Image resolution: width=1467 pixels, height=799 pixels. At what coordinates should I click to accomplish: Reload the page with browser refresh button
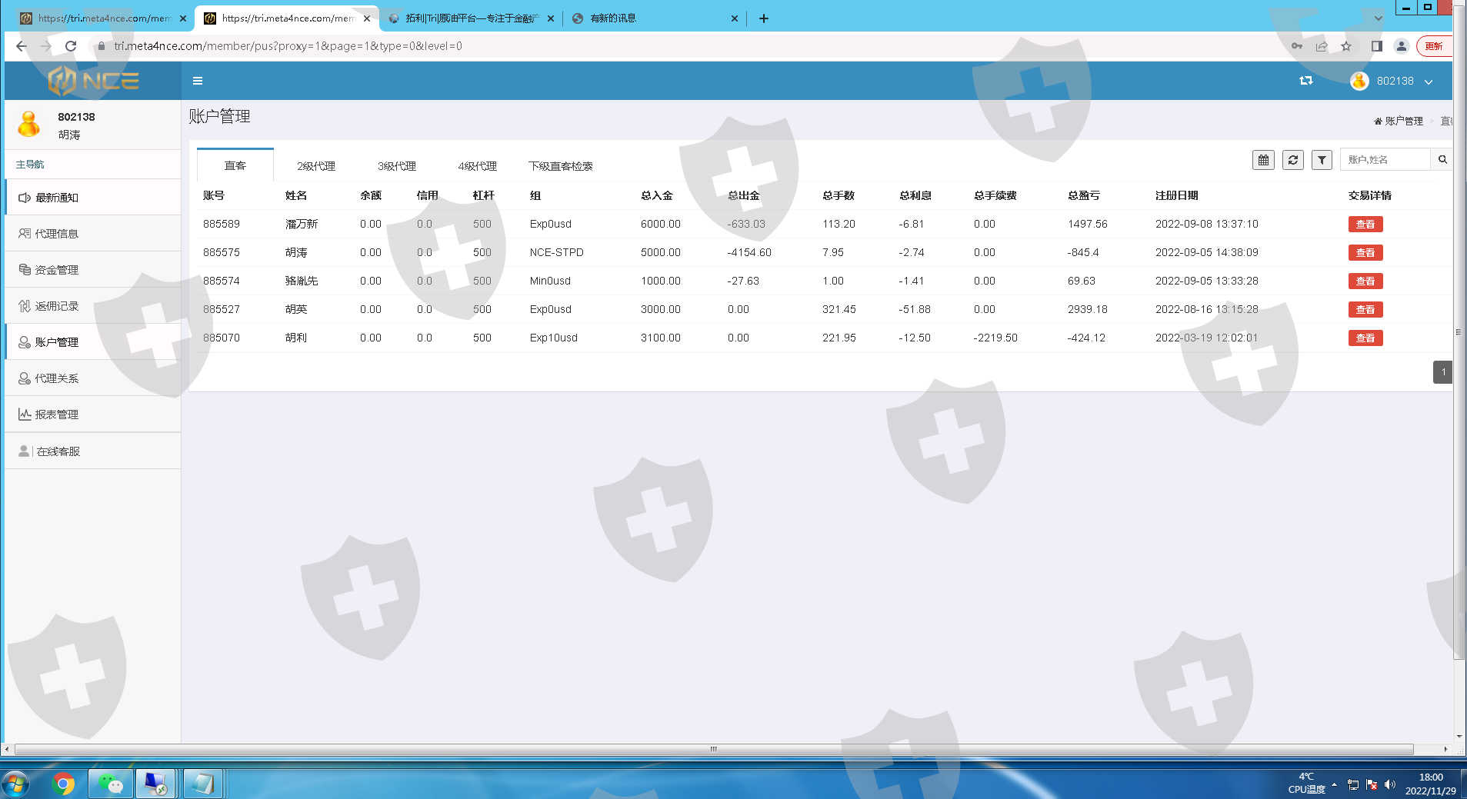click(71, 46)
